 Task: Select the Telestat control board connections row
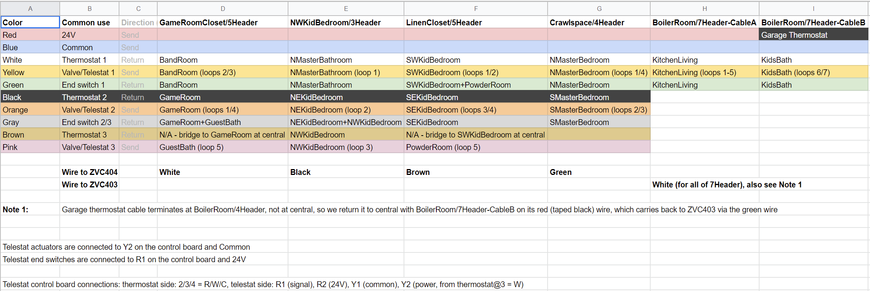(263, 284)
